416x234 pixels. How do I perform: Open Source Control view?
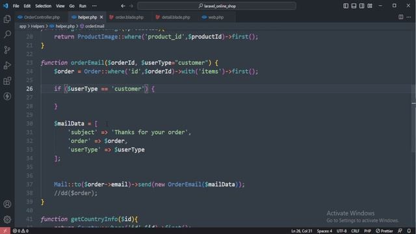[x=7, y=49]
